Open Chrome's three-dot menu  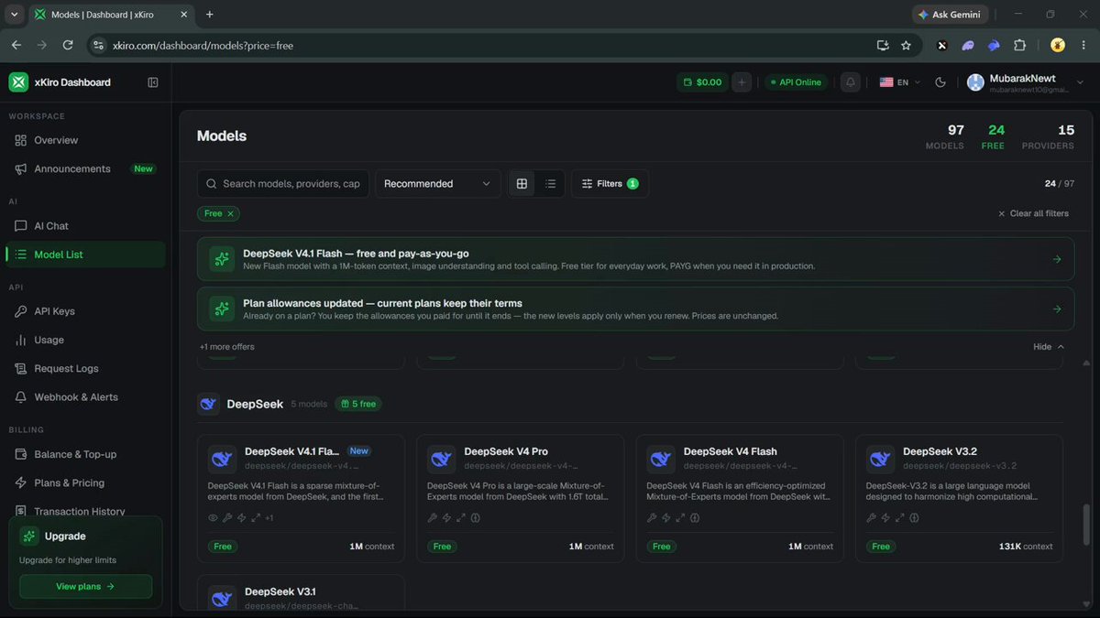[1083, 45]
